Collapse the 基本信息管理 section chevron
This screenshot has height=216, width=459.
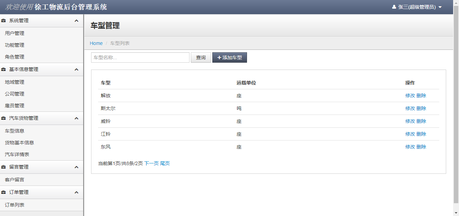click(77, 70)
